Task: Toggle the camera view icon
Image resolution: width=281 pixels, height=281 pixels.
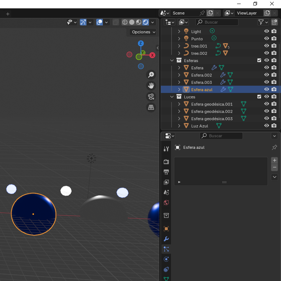Action: coord(151,97)
